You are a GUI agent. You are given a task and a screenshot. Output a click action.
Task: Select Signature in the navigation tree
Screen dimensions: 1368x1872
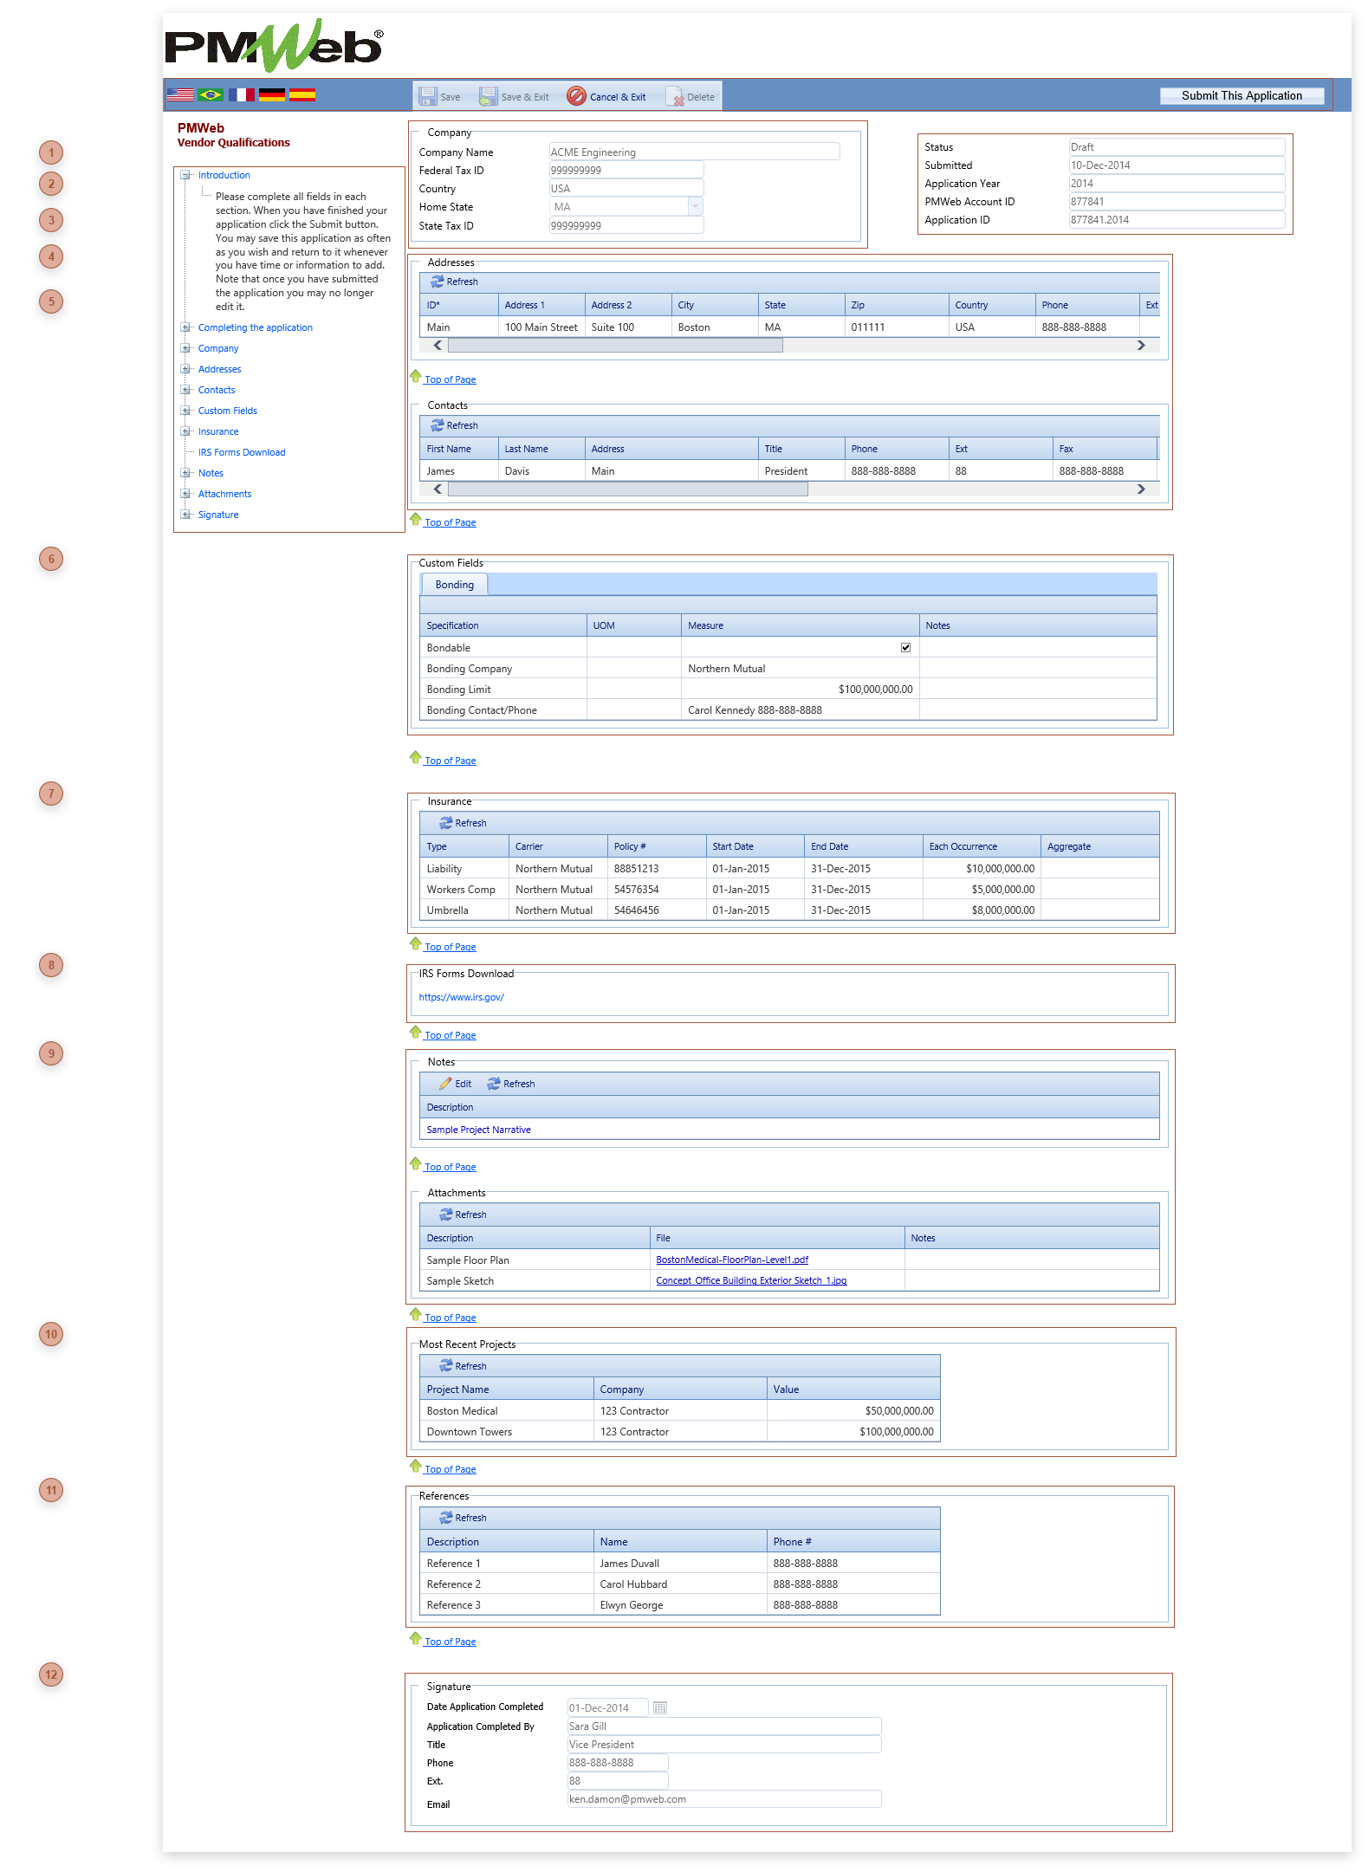click(218, 515)
